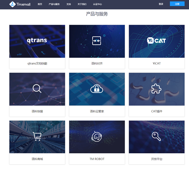This screenshot has width=189, height=169.
Task: Click the 登录 login link
Action: [x=161, y=4]
